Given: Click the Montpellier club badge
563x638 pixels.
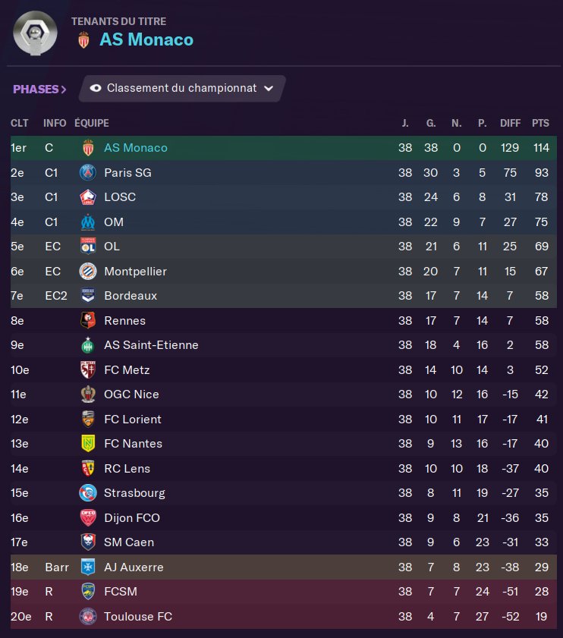Looking at the screenshot, I should pos(88,271).
